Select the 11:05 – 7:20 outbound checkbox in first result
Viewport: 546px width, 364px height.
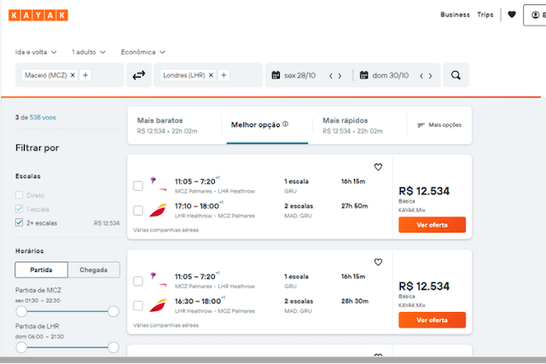pyautogui.click(x=138, y=186)
